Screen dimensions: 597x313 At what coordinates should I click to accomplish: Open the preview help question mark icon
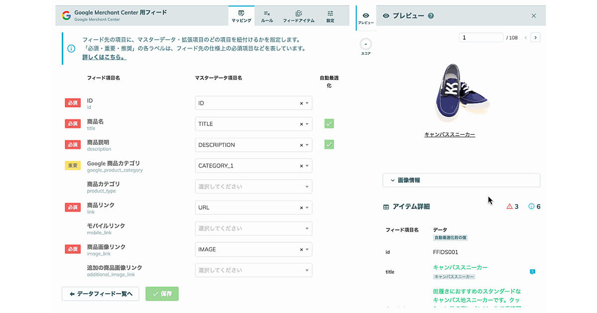[431, 16]
